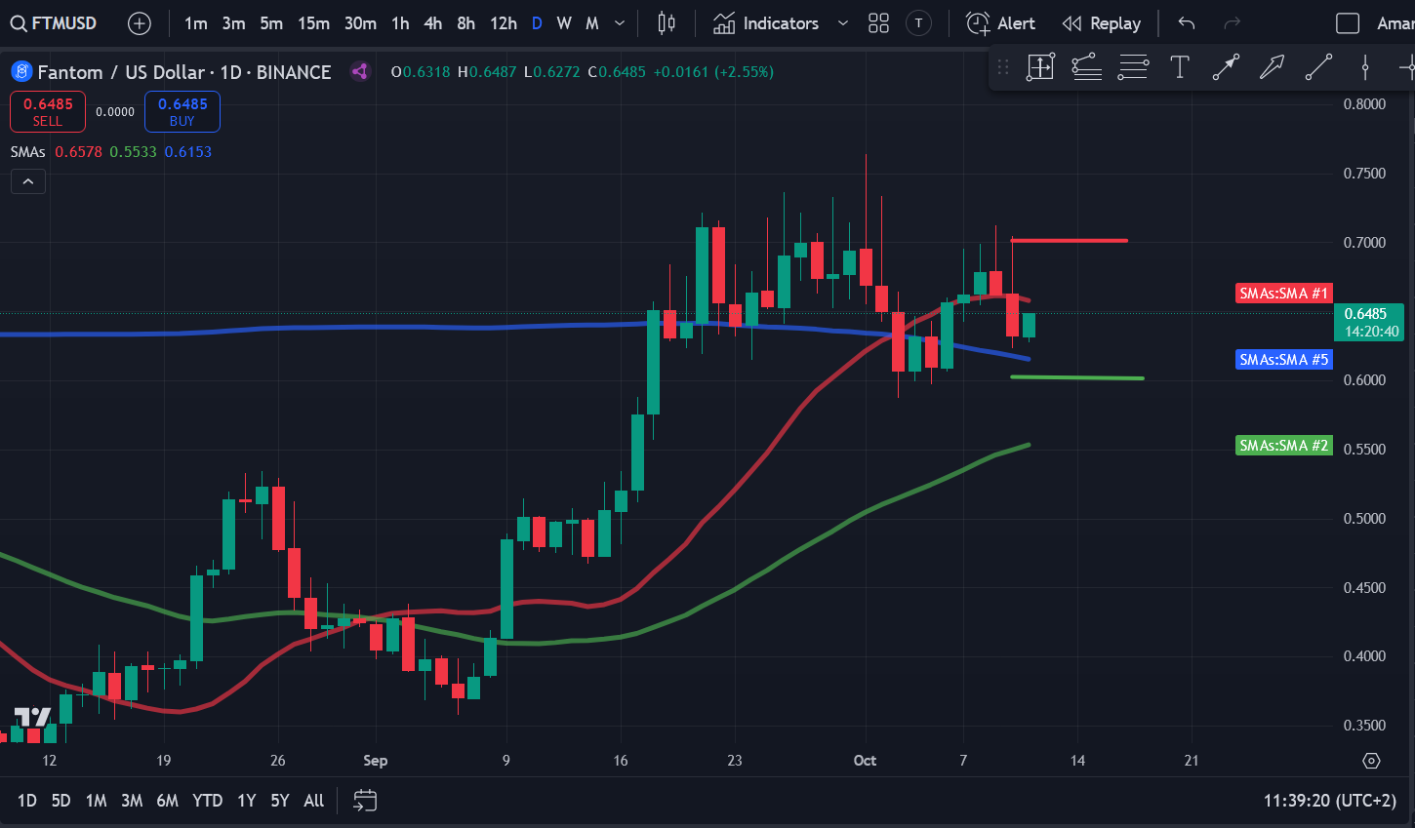This screenshot has width=1415, height=828.
Task: Click the fullscreen layout square icon
Action: [1348, 23]
